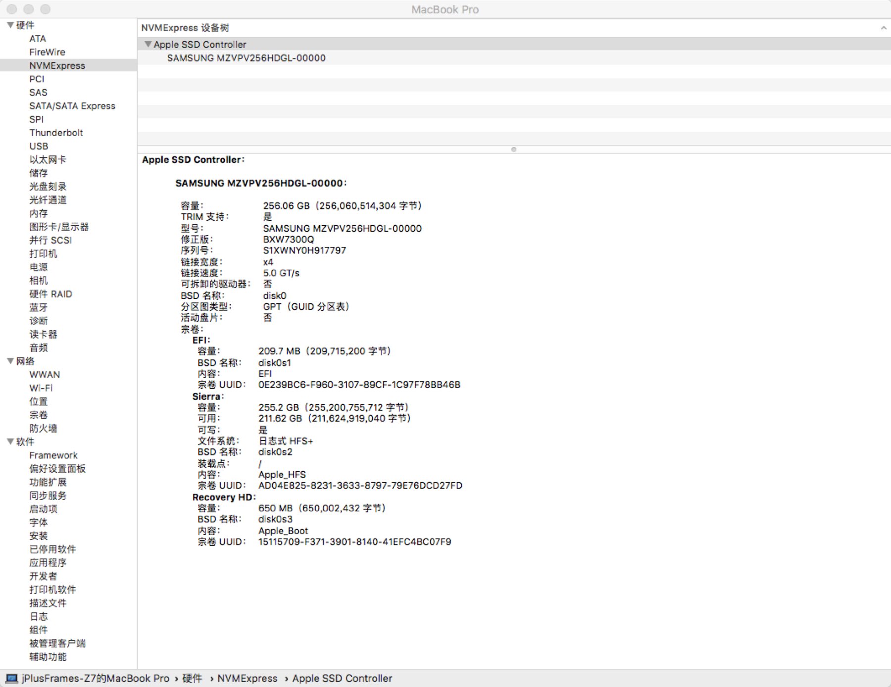
Task: Select 日志 in the sidebar
Action: (x=39, y=616)
